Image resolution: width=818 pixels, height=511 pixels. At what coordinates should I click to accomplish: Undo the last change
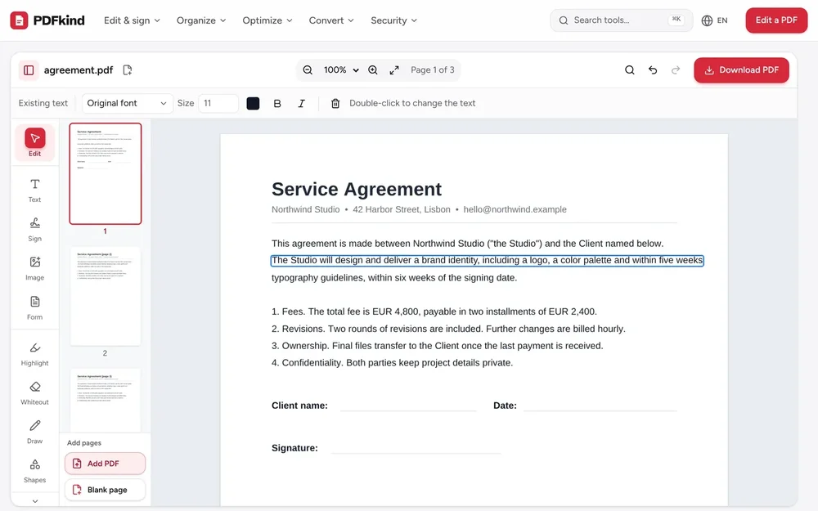pyautogui.click(x=653, y=69)
